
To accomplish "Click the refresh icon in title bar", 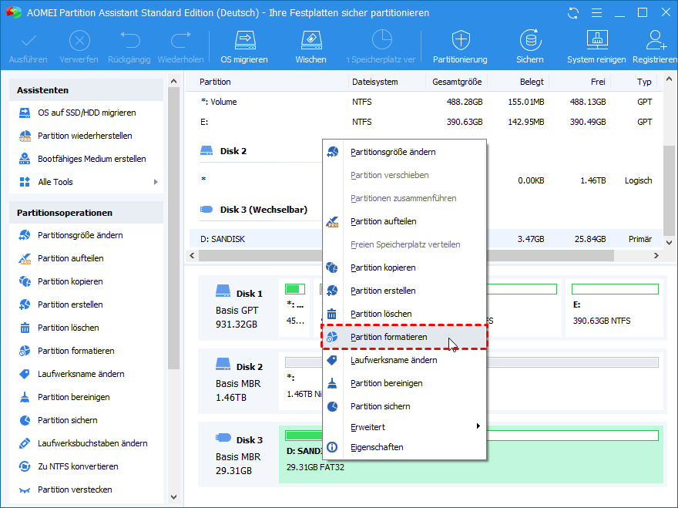I will click(x=572, y=13).
